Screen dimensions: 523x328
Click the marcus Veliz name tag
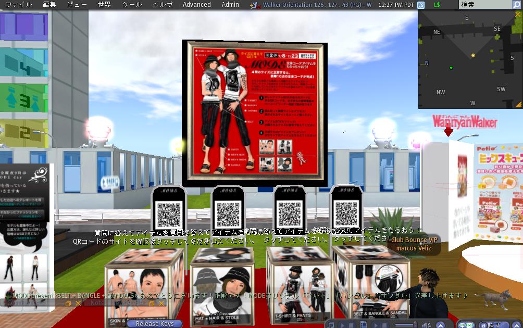(414, 248)
